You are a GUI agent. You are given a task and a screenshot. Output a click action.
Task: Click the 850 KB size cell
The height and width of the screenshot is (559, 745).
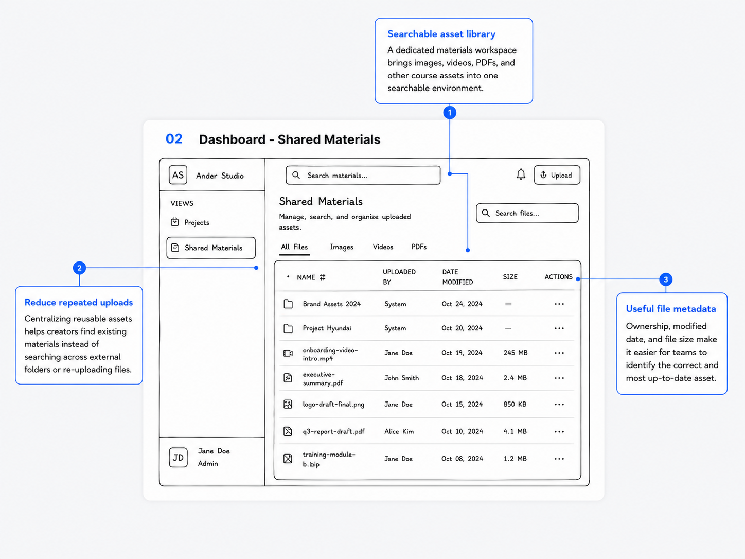click(x=515, y=405)
